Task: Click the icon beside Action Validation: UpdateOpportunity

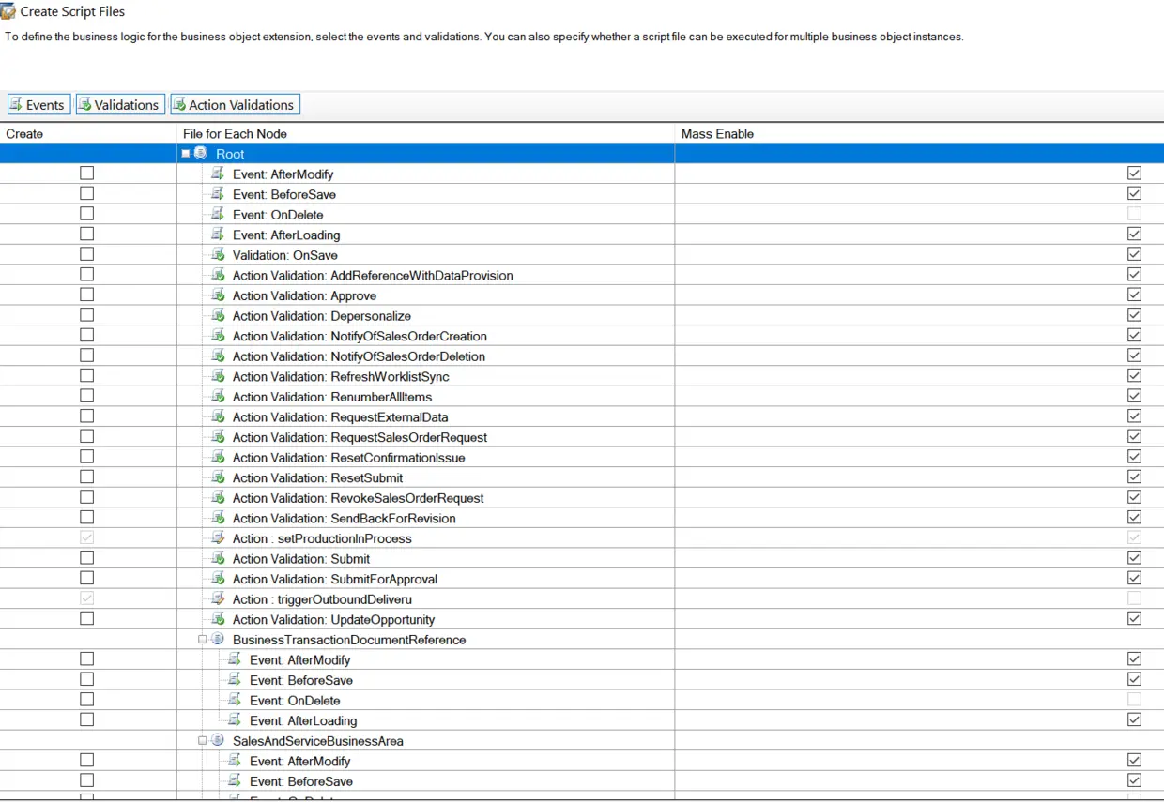Action: [218, 619]
